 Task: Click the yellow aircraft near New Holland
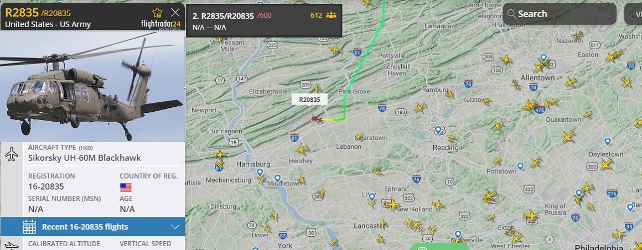pyautogui.click(x=391, y=204)
